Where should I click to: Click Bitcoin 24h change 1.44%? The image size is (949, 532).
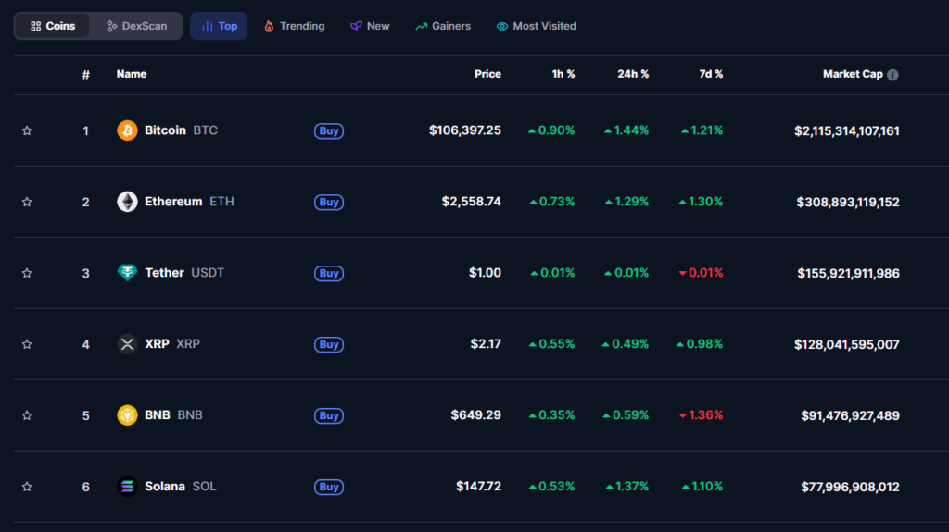click(626, 130)
